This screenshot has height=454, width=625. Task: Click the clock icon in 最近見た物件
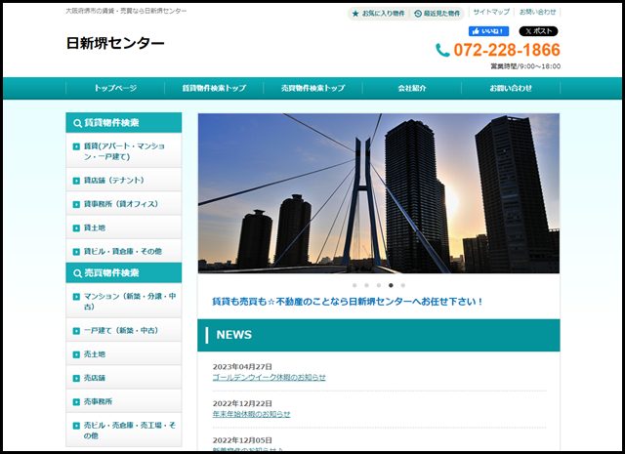click(418, 14)
